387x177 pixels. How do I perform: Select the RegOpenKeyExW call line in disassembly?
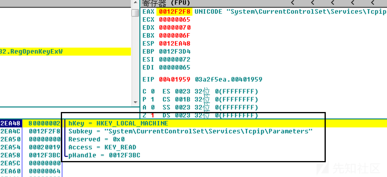[65, 52]
